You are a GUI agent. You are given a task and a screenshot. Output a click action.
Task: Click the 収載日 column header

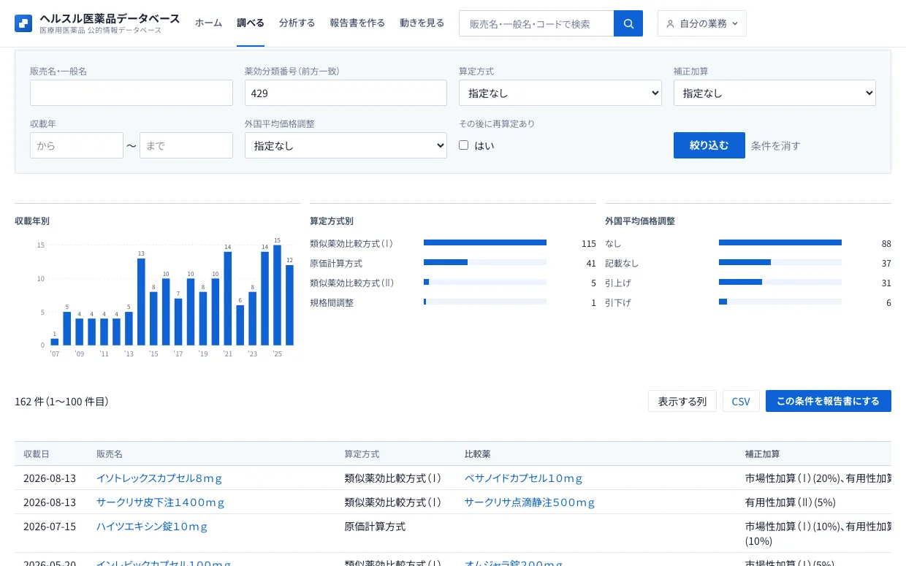point(37,454)
